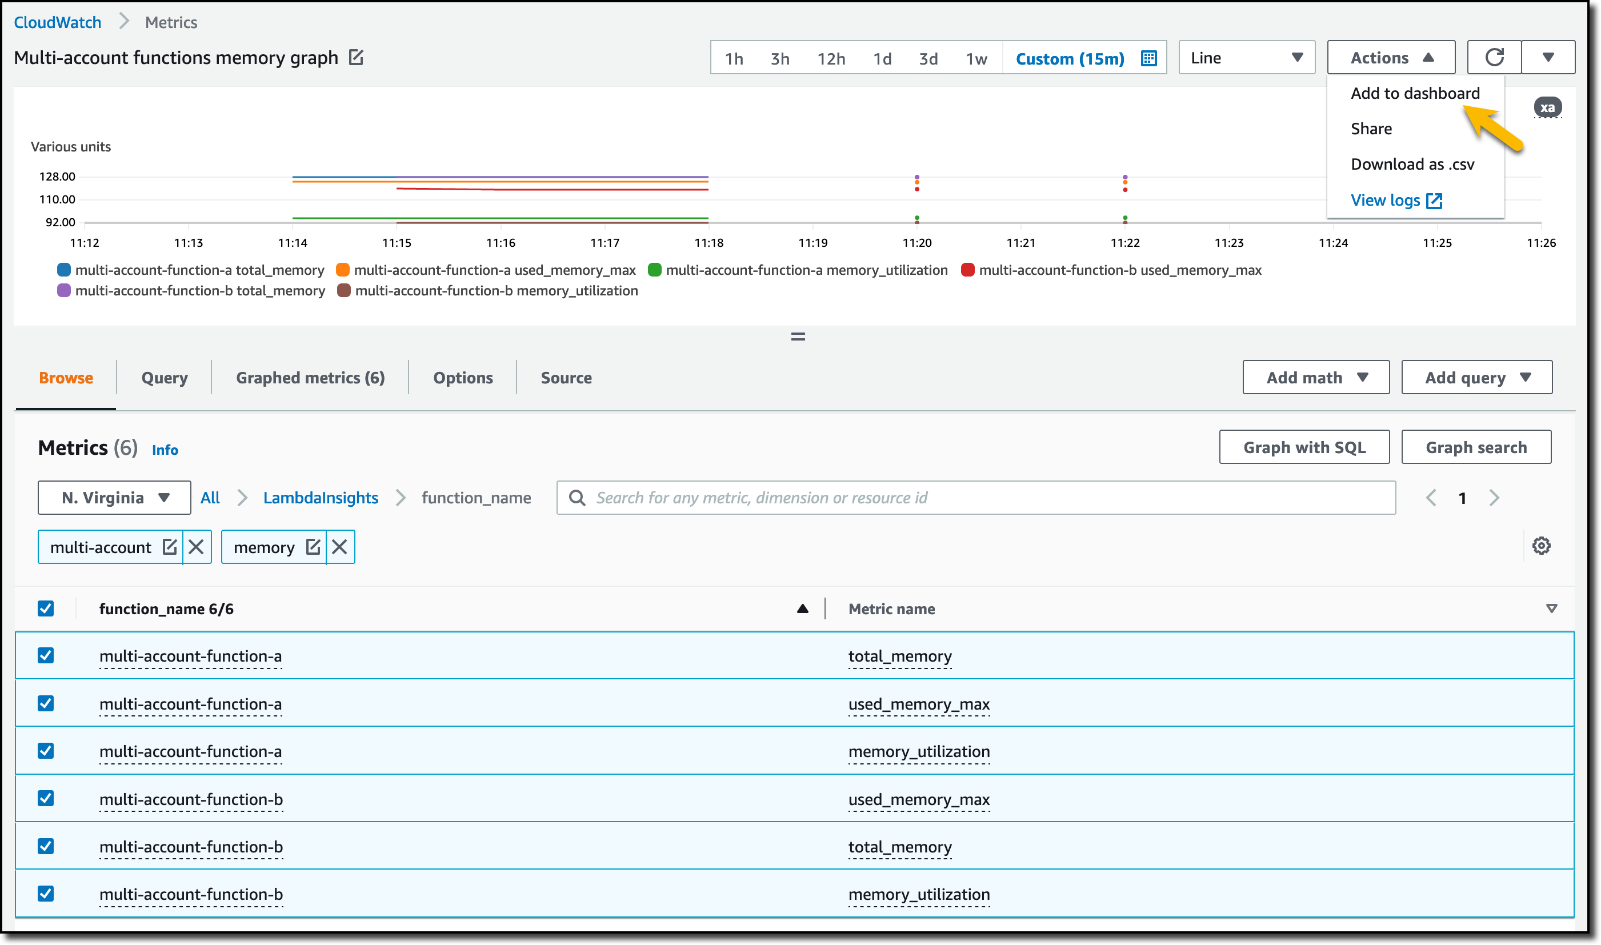Click the blue multi-account-function-a total_memory legend swatch
Screen dimensions: 1601x945
63,270
